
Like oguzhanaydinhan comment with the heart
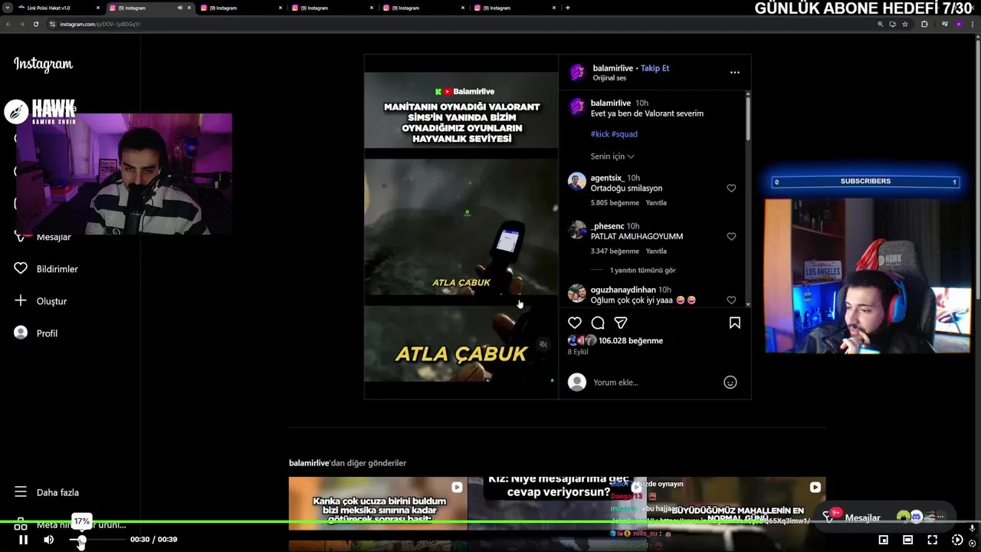point(731,300)
